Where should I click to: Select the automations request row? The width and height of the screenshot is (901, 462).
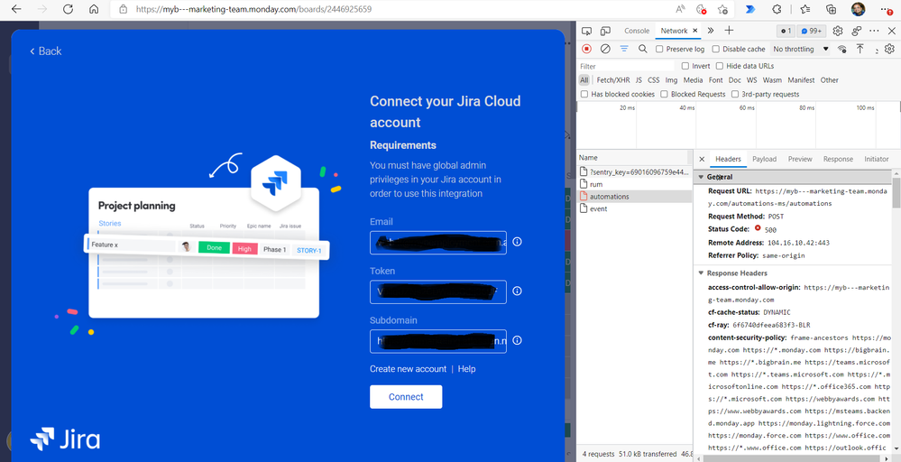coord(634,197)
